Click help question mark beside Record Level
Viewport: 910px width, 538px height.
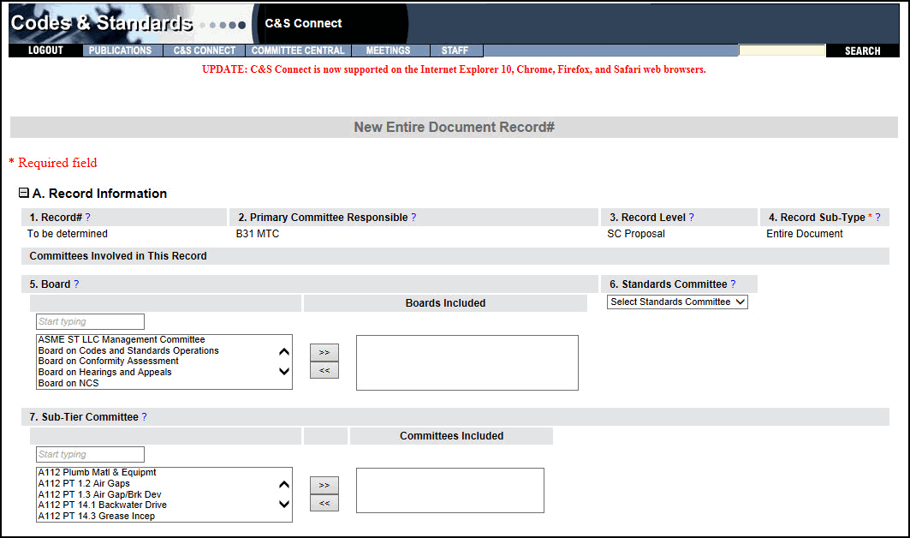point(692,218)
